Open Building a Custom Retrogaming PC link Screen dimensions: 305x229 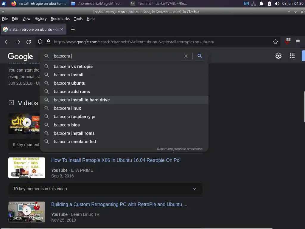click(x=119, y=205)
